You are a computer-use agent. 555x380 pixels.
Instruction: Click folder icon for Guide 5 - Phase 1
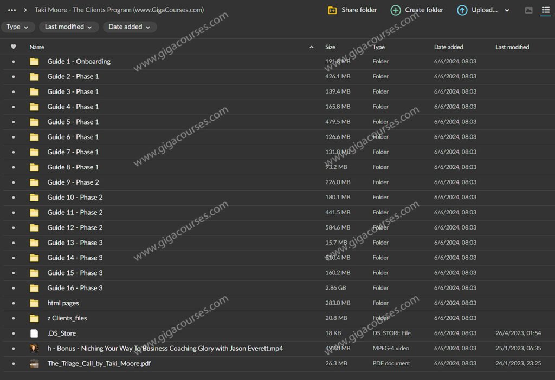tap(34, 122)
